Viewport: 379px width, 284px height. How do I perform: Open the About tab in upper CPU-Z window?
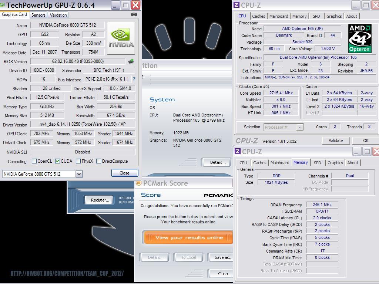click(x=352, y=16)
